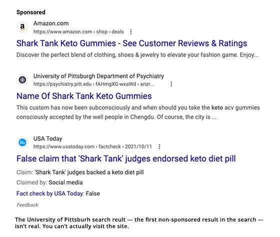
Task: Click the Sponsored label
Action: (31, 12)
